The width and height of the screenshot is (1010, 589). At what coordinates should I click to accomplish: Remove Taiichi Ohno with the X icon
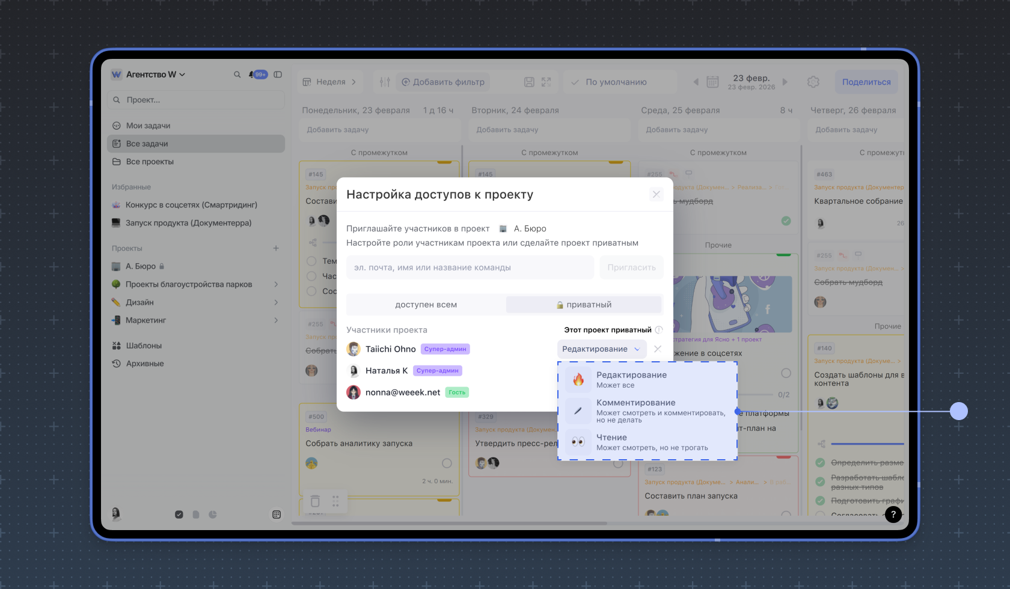click(658, 349)
